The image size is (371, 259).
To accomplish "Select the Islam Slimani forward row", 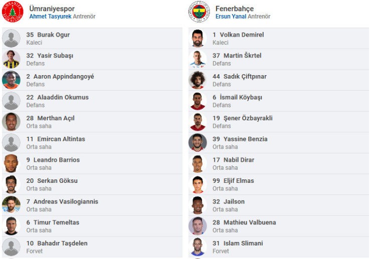I will click(x=278, y=247).
